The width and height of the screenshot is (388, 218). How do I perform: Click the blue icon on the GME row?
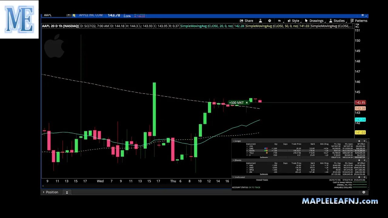(x=265, y=148)
